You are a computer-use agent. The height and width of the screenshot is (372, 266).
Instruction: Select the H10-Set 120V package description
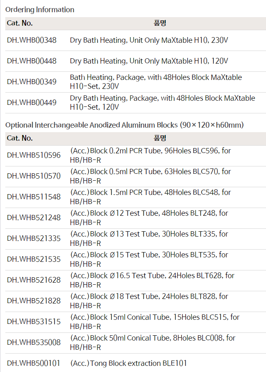pos(163,103)
